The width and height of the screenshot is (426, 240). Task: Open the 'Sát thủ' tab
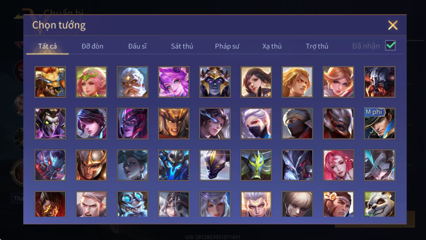[x=182, y=46]
